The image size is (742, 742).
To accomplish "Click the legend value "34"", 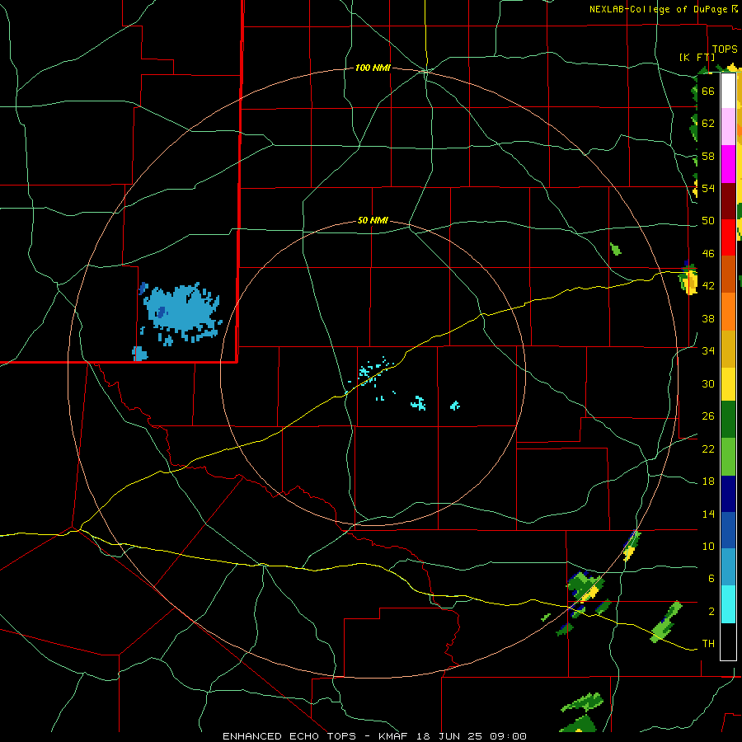I will tap(708, 351).
